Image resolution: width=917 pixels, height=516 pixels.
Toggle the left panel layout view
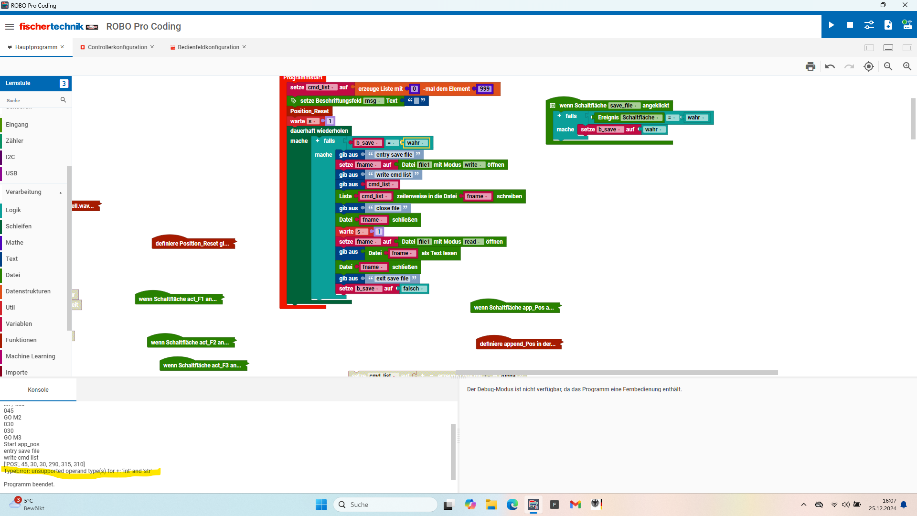pyautogui.click(x=869, y=48)
